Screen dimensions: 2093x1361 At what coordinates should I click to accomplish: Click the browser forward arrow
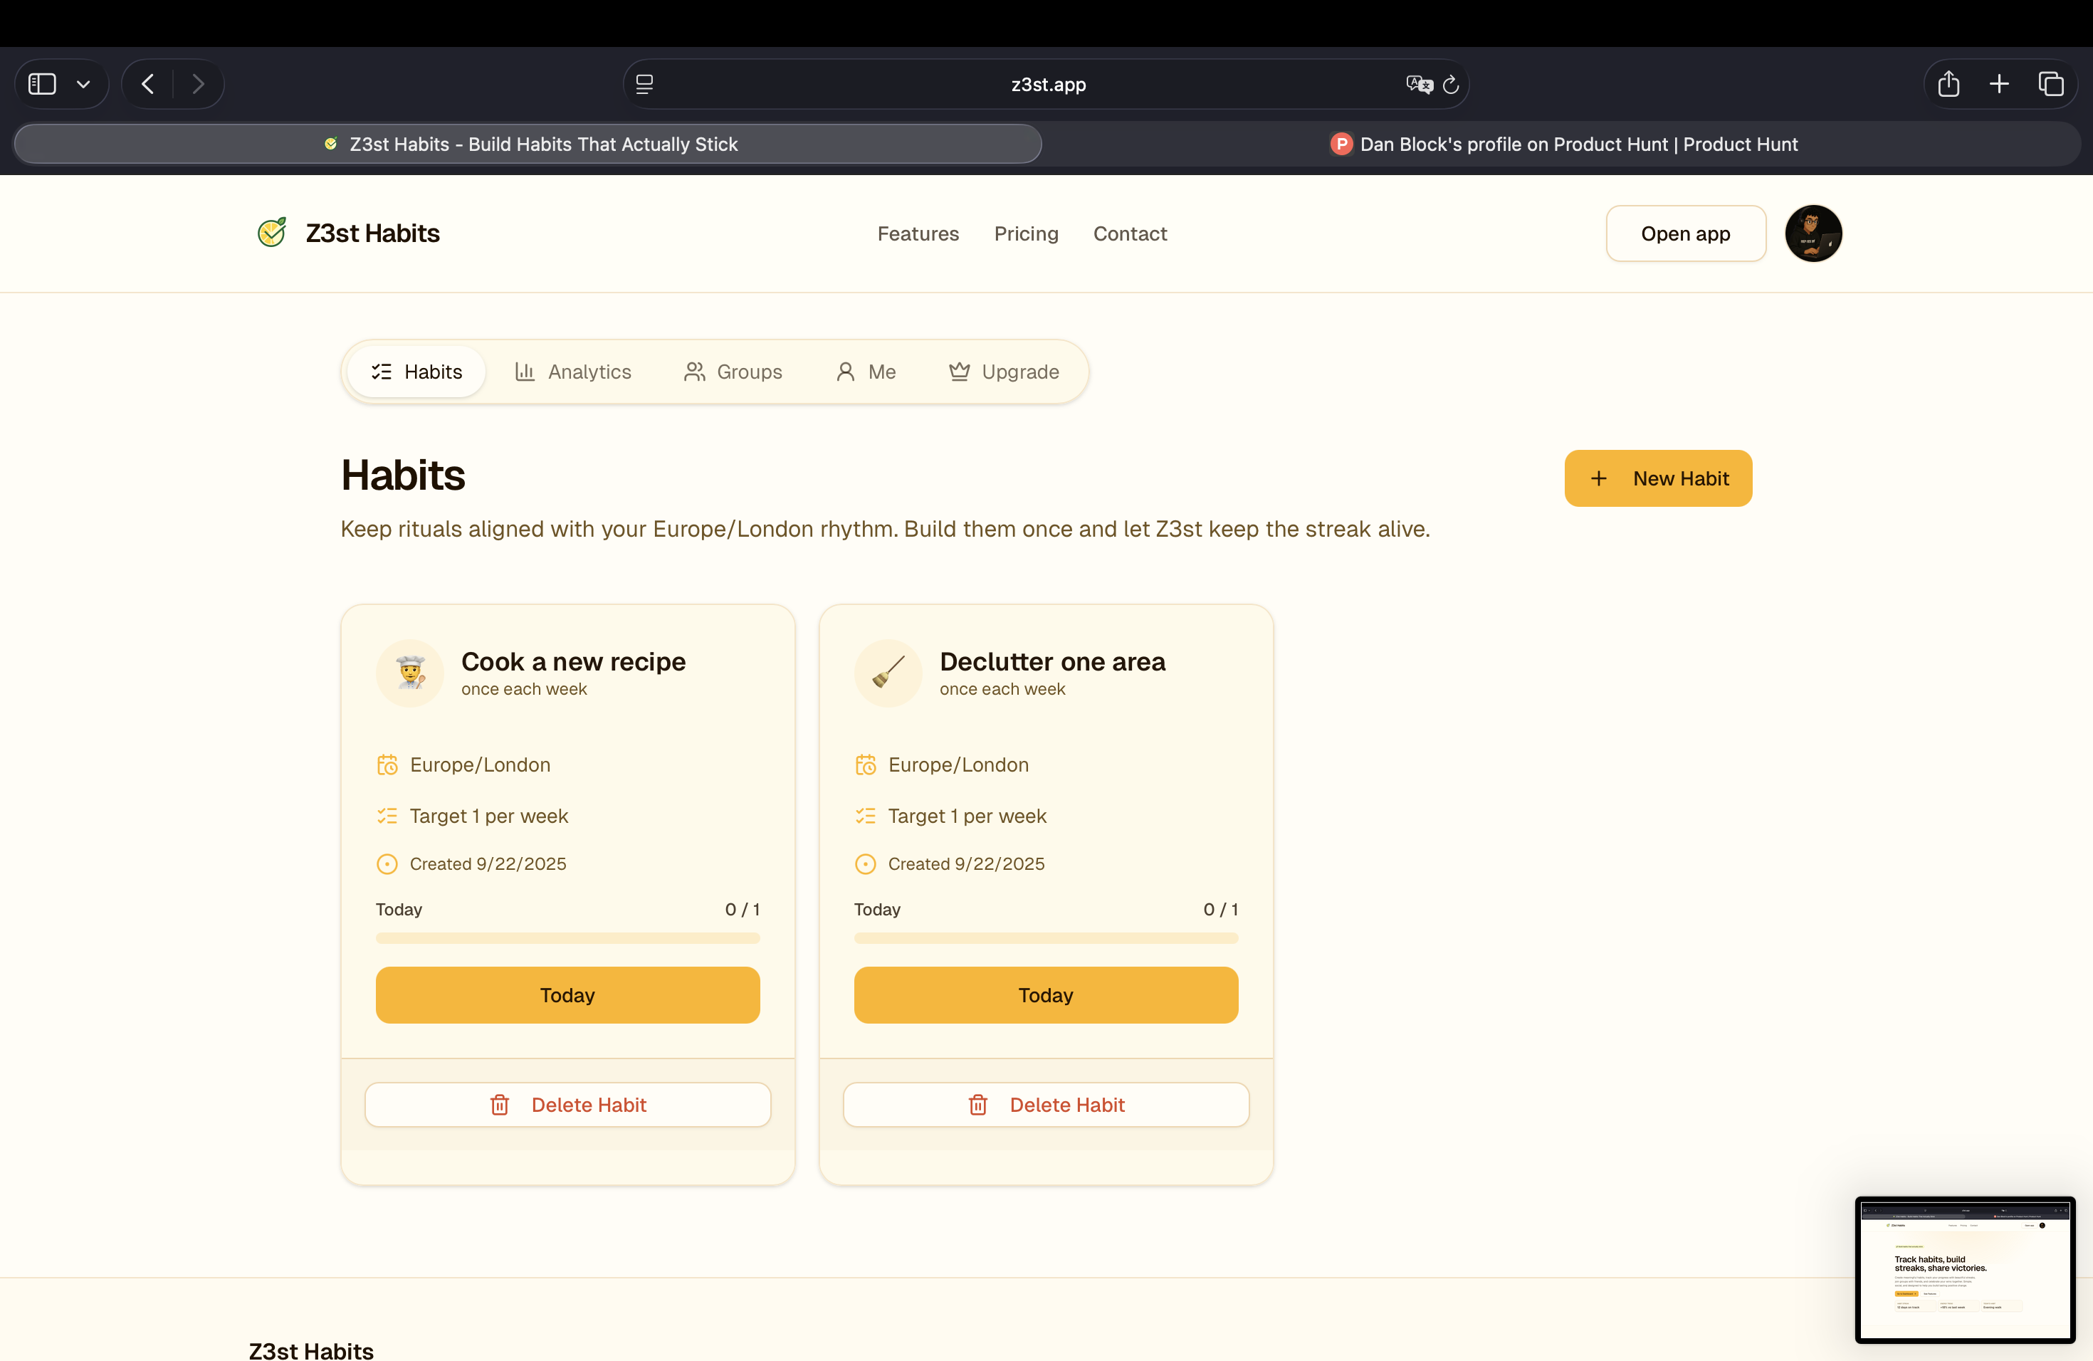[x=198, y=85]
